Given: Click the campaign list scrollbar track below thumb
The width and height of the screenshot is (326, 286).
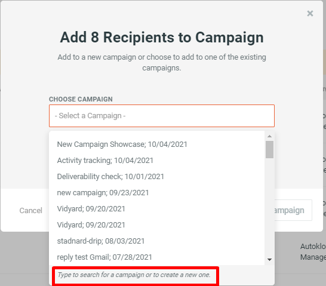Looking at the screenshot, I should 269,207.
